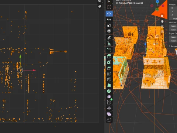This screenshot has height=133, width=177.
Task: Click the blue Z axis gizmo ball
Action: (157, 2)
